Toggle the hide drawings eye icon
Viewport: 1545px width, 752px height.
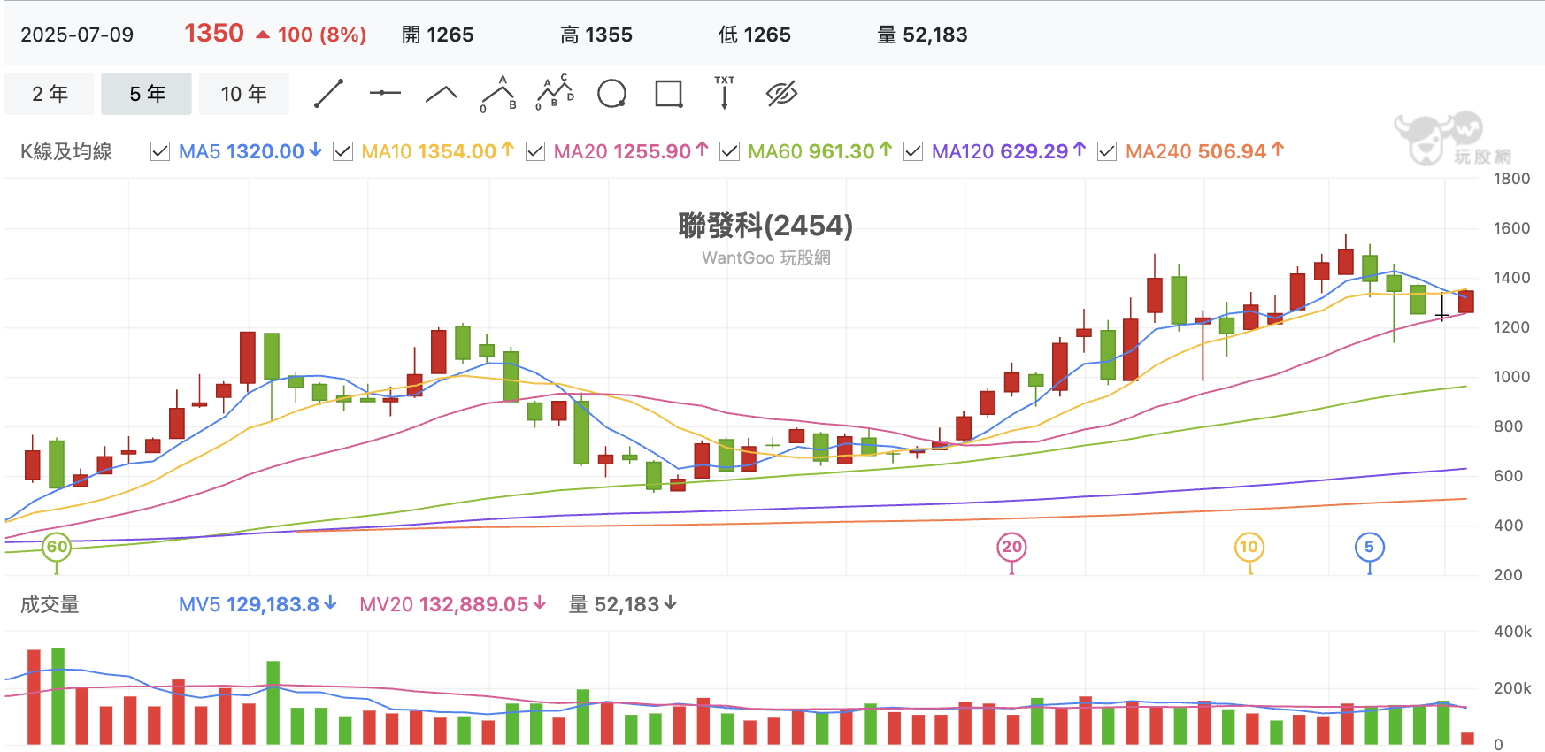click(781, 93)
